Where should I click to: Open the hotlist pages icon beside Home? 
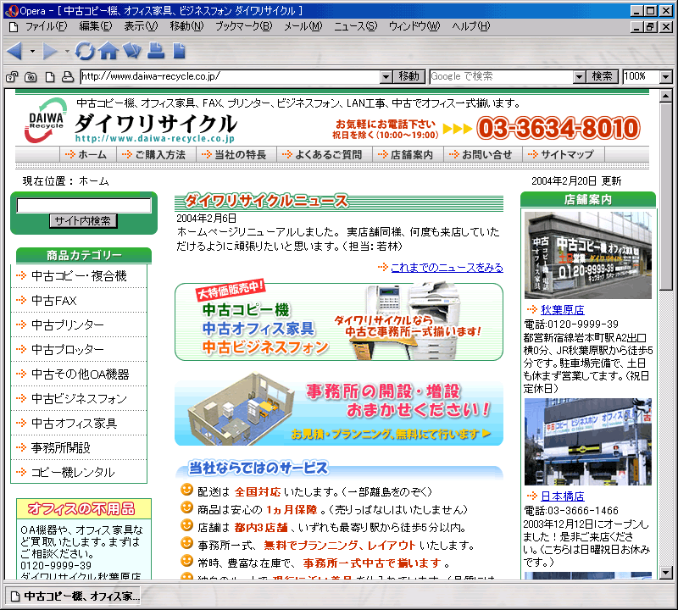pyautogui.click(x=132, y=51)
